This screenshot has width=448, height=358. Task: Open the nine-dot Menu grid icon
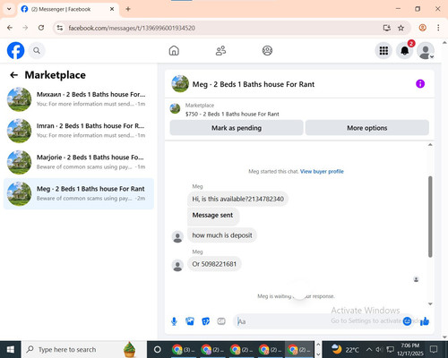tap(383, 50)
